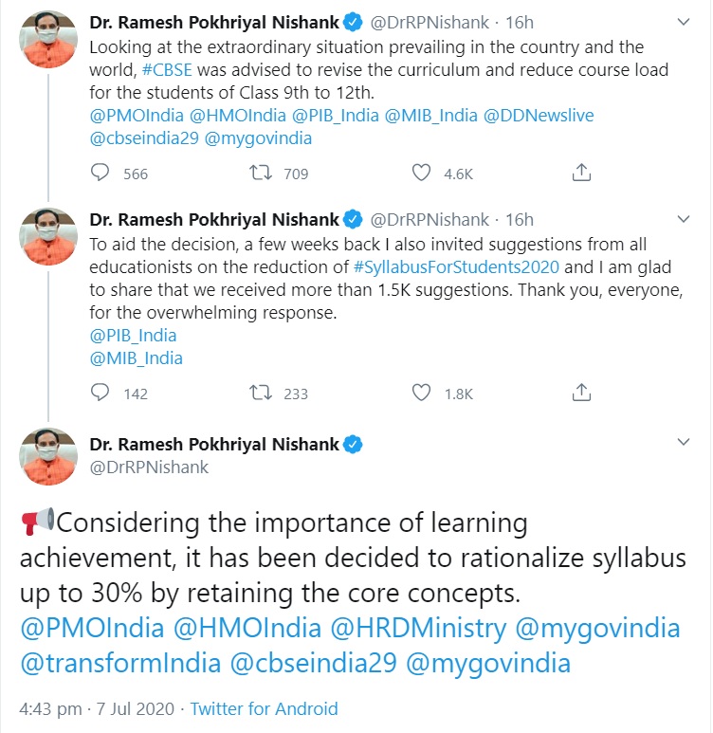Open the #CBSE hashtag link
The height and width of the screenshot is (733, 713).
[x=165, y=68]
